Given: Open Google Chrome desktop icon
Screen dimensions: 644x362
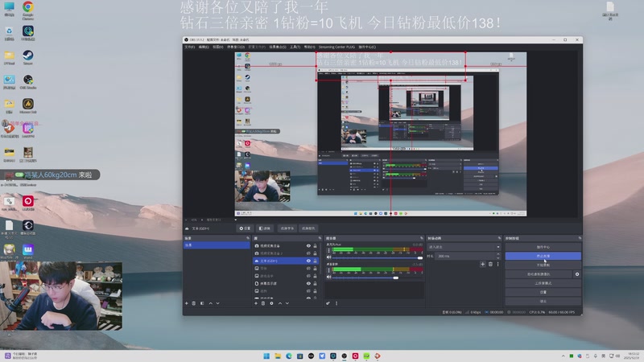Looking at the screenshot, I should (28, 10).
